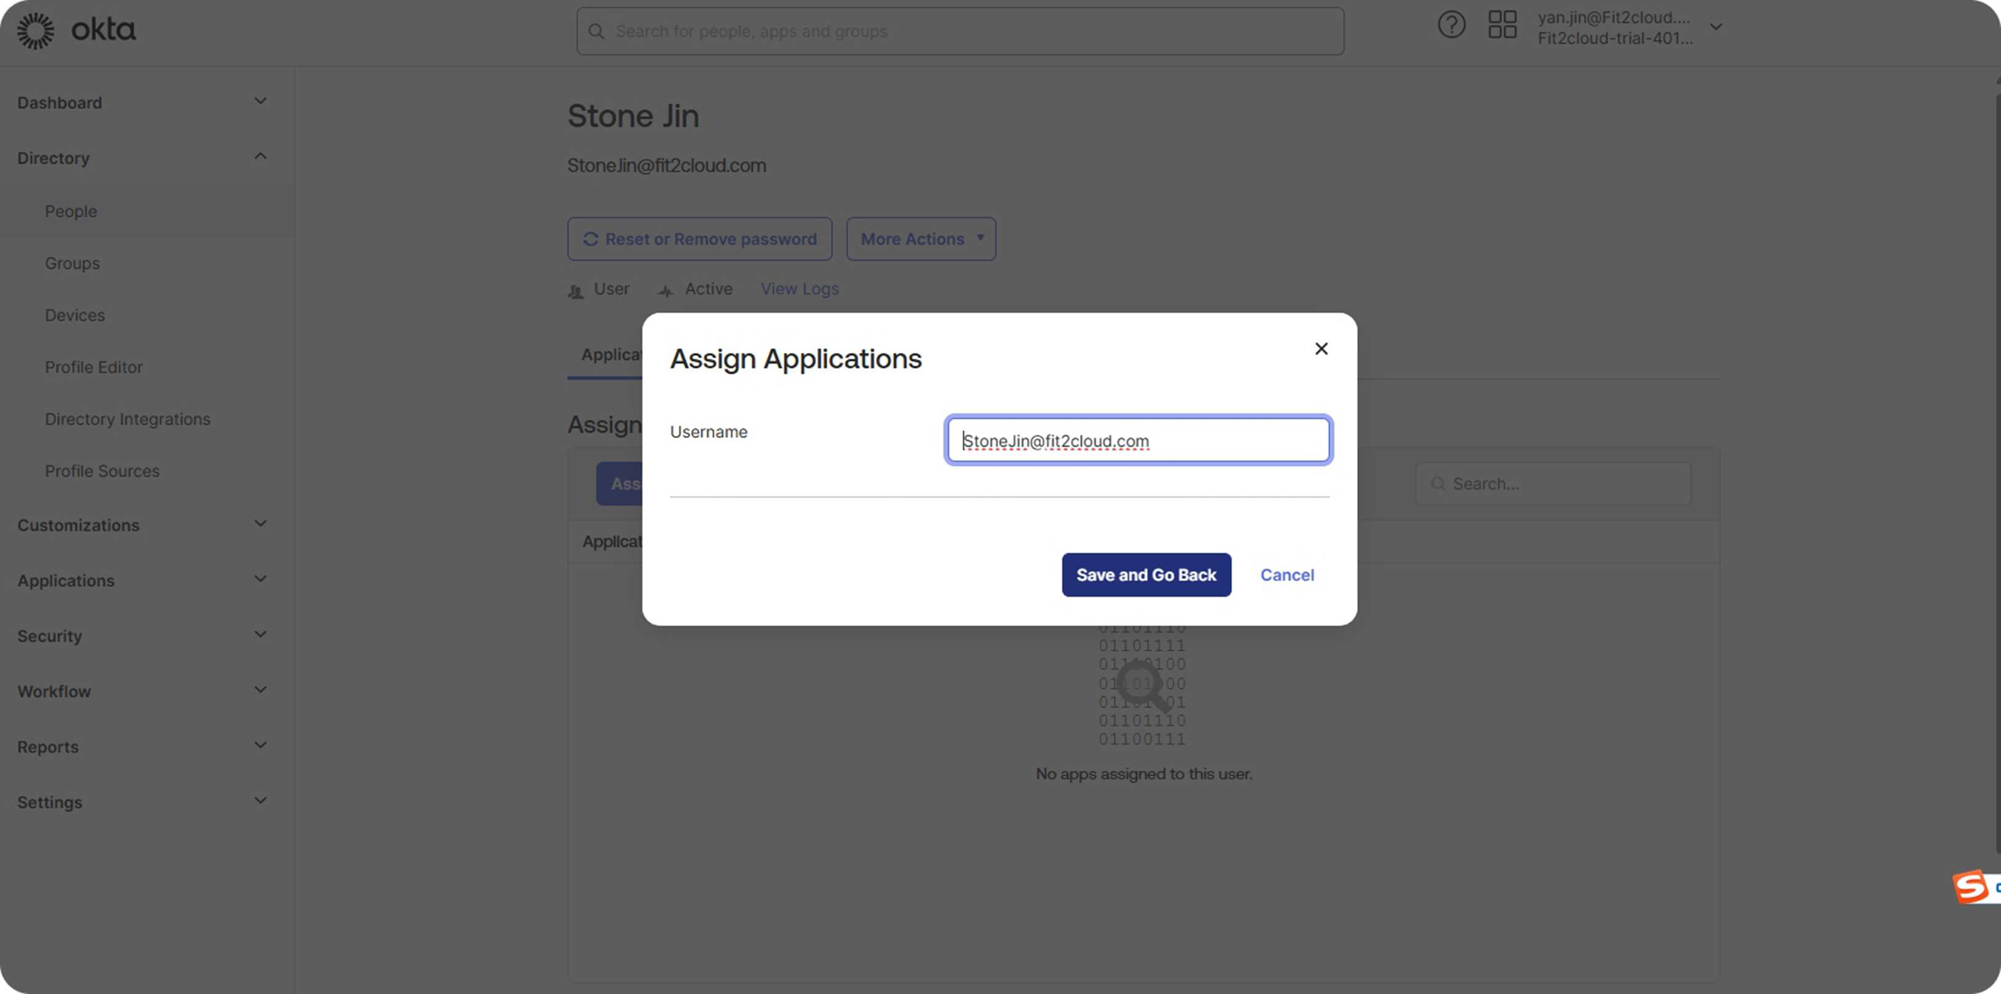Cancel the application assignment
Screen dimensions: 2001x994
pyautogui.click(x=1287, y=575)
